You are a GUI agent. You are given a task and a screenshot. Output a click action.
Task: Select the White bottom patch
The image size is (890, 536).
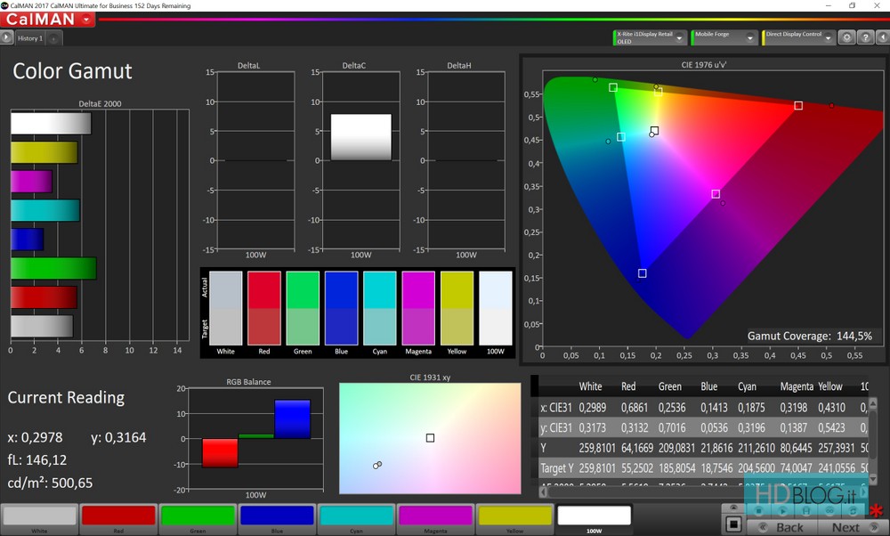click(39, 519)
